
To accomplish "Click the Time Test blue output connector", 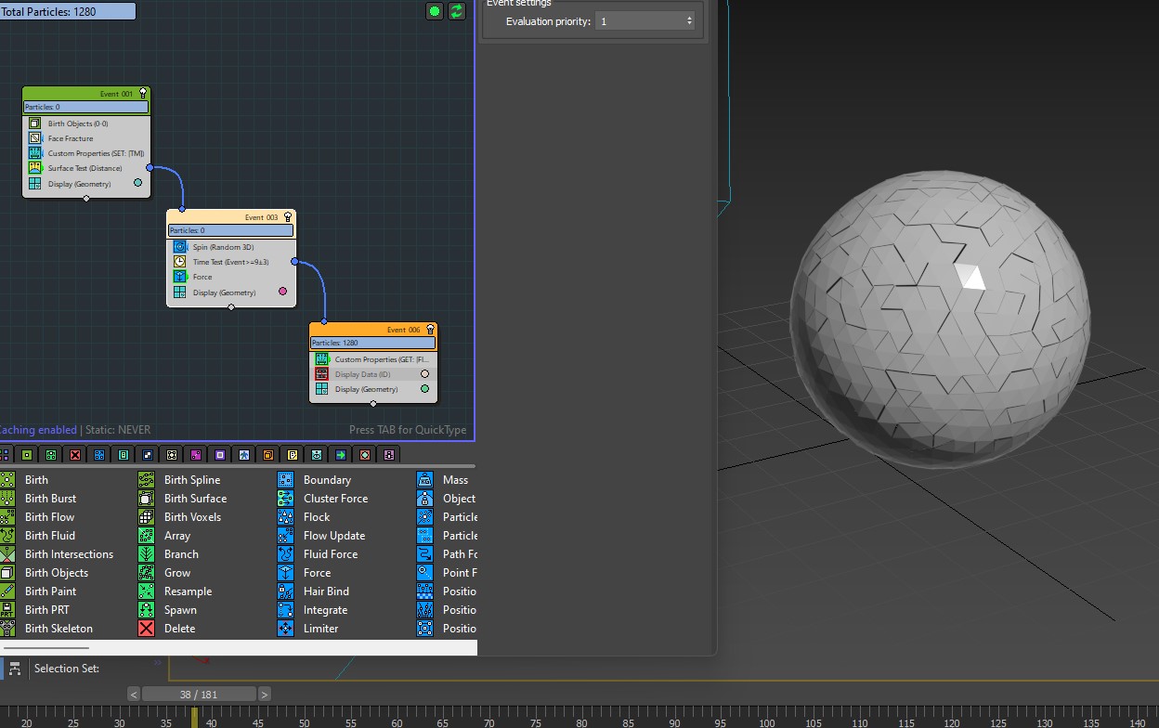I will (x=294, y=262).
